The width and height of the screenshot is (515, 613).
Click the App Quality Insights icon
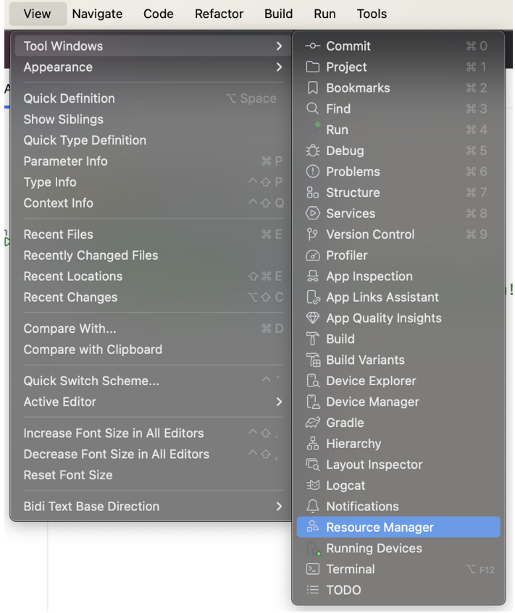pyautogui.click(x=313, y=318)
